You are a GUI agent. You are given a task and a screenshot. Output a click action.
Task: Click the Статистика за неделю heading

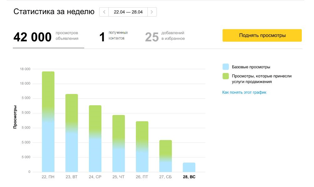[54, 12]
